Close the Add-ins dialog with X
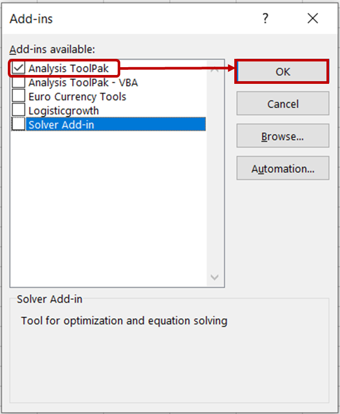Viewport: 340px width, 414px height. tap(312, 19)
